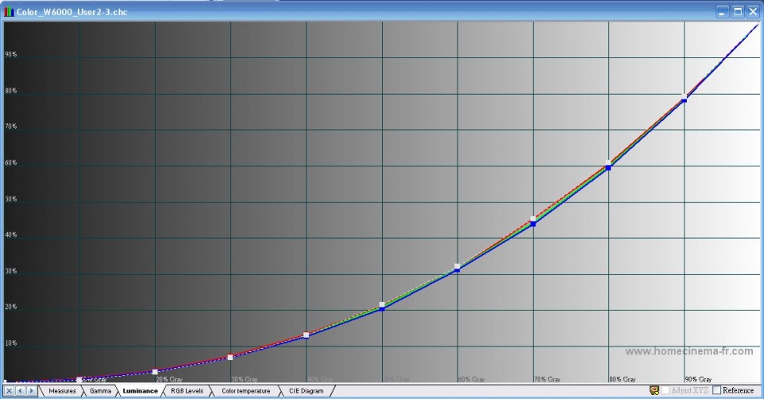This screenshot has height=399, width=764.
Task: Click the small icon beside Adjust XYZ
Action: pyautogui.click(x=654, y=390)
